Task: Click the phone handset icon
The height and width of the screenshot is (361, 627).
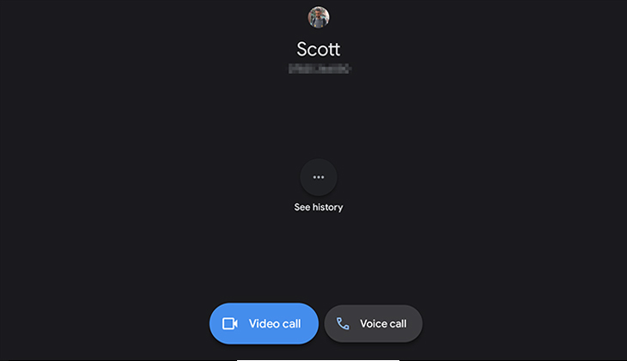Action: (343, 323)
